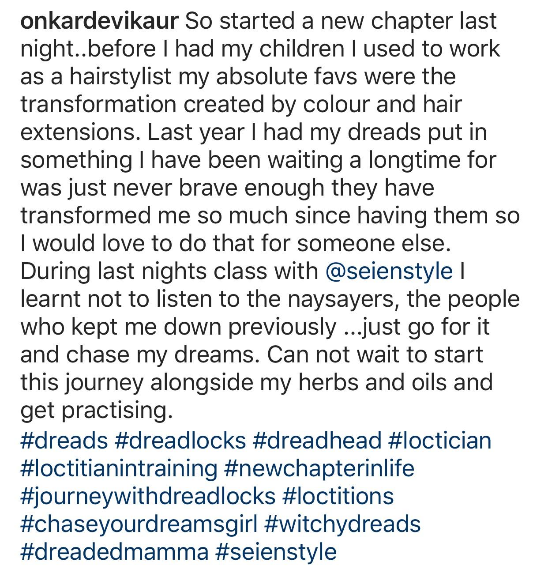Open the onkardevikaur profile username
This screenshot has width=548, height=573.
click(99, 21)
